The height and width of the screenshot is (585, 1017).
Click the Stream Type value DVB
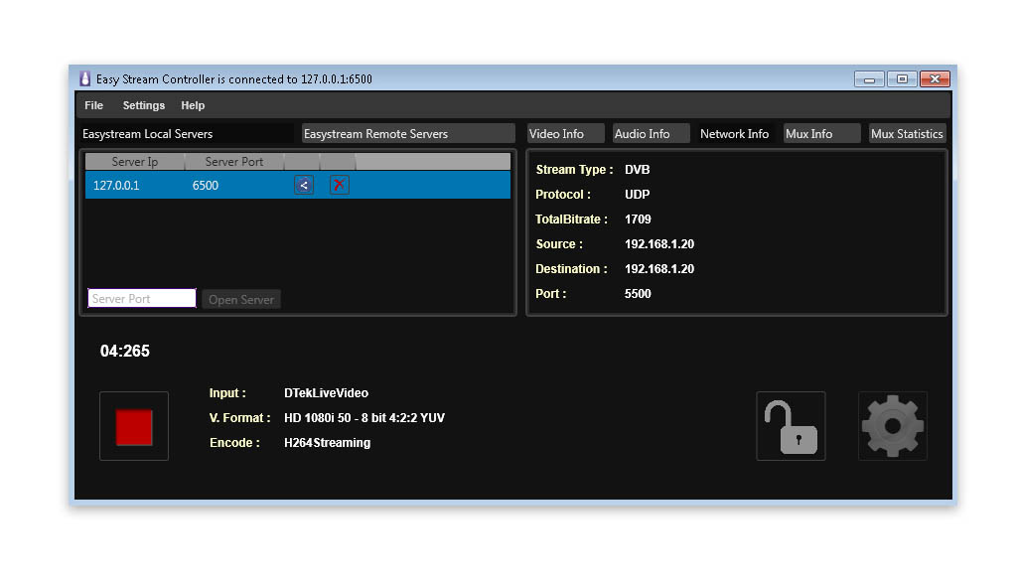pyautogui.click(x=637, y=169)
